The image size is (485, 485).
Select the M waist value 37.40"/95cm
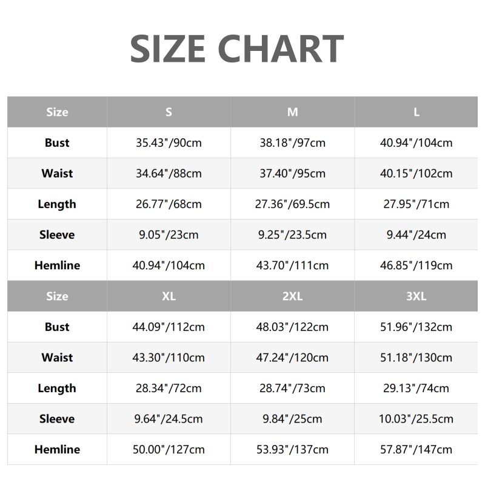292,173
